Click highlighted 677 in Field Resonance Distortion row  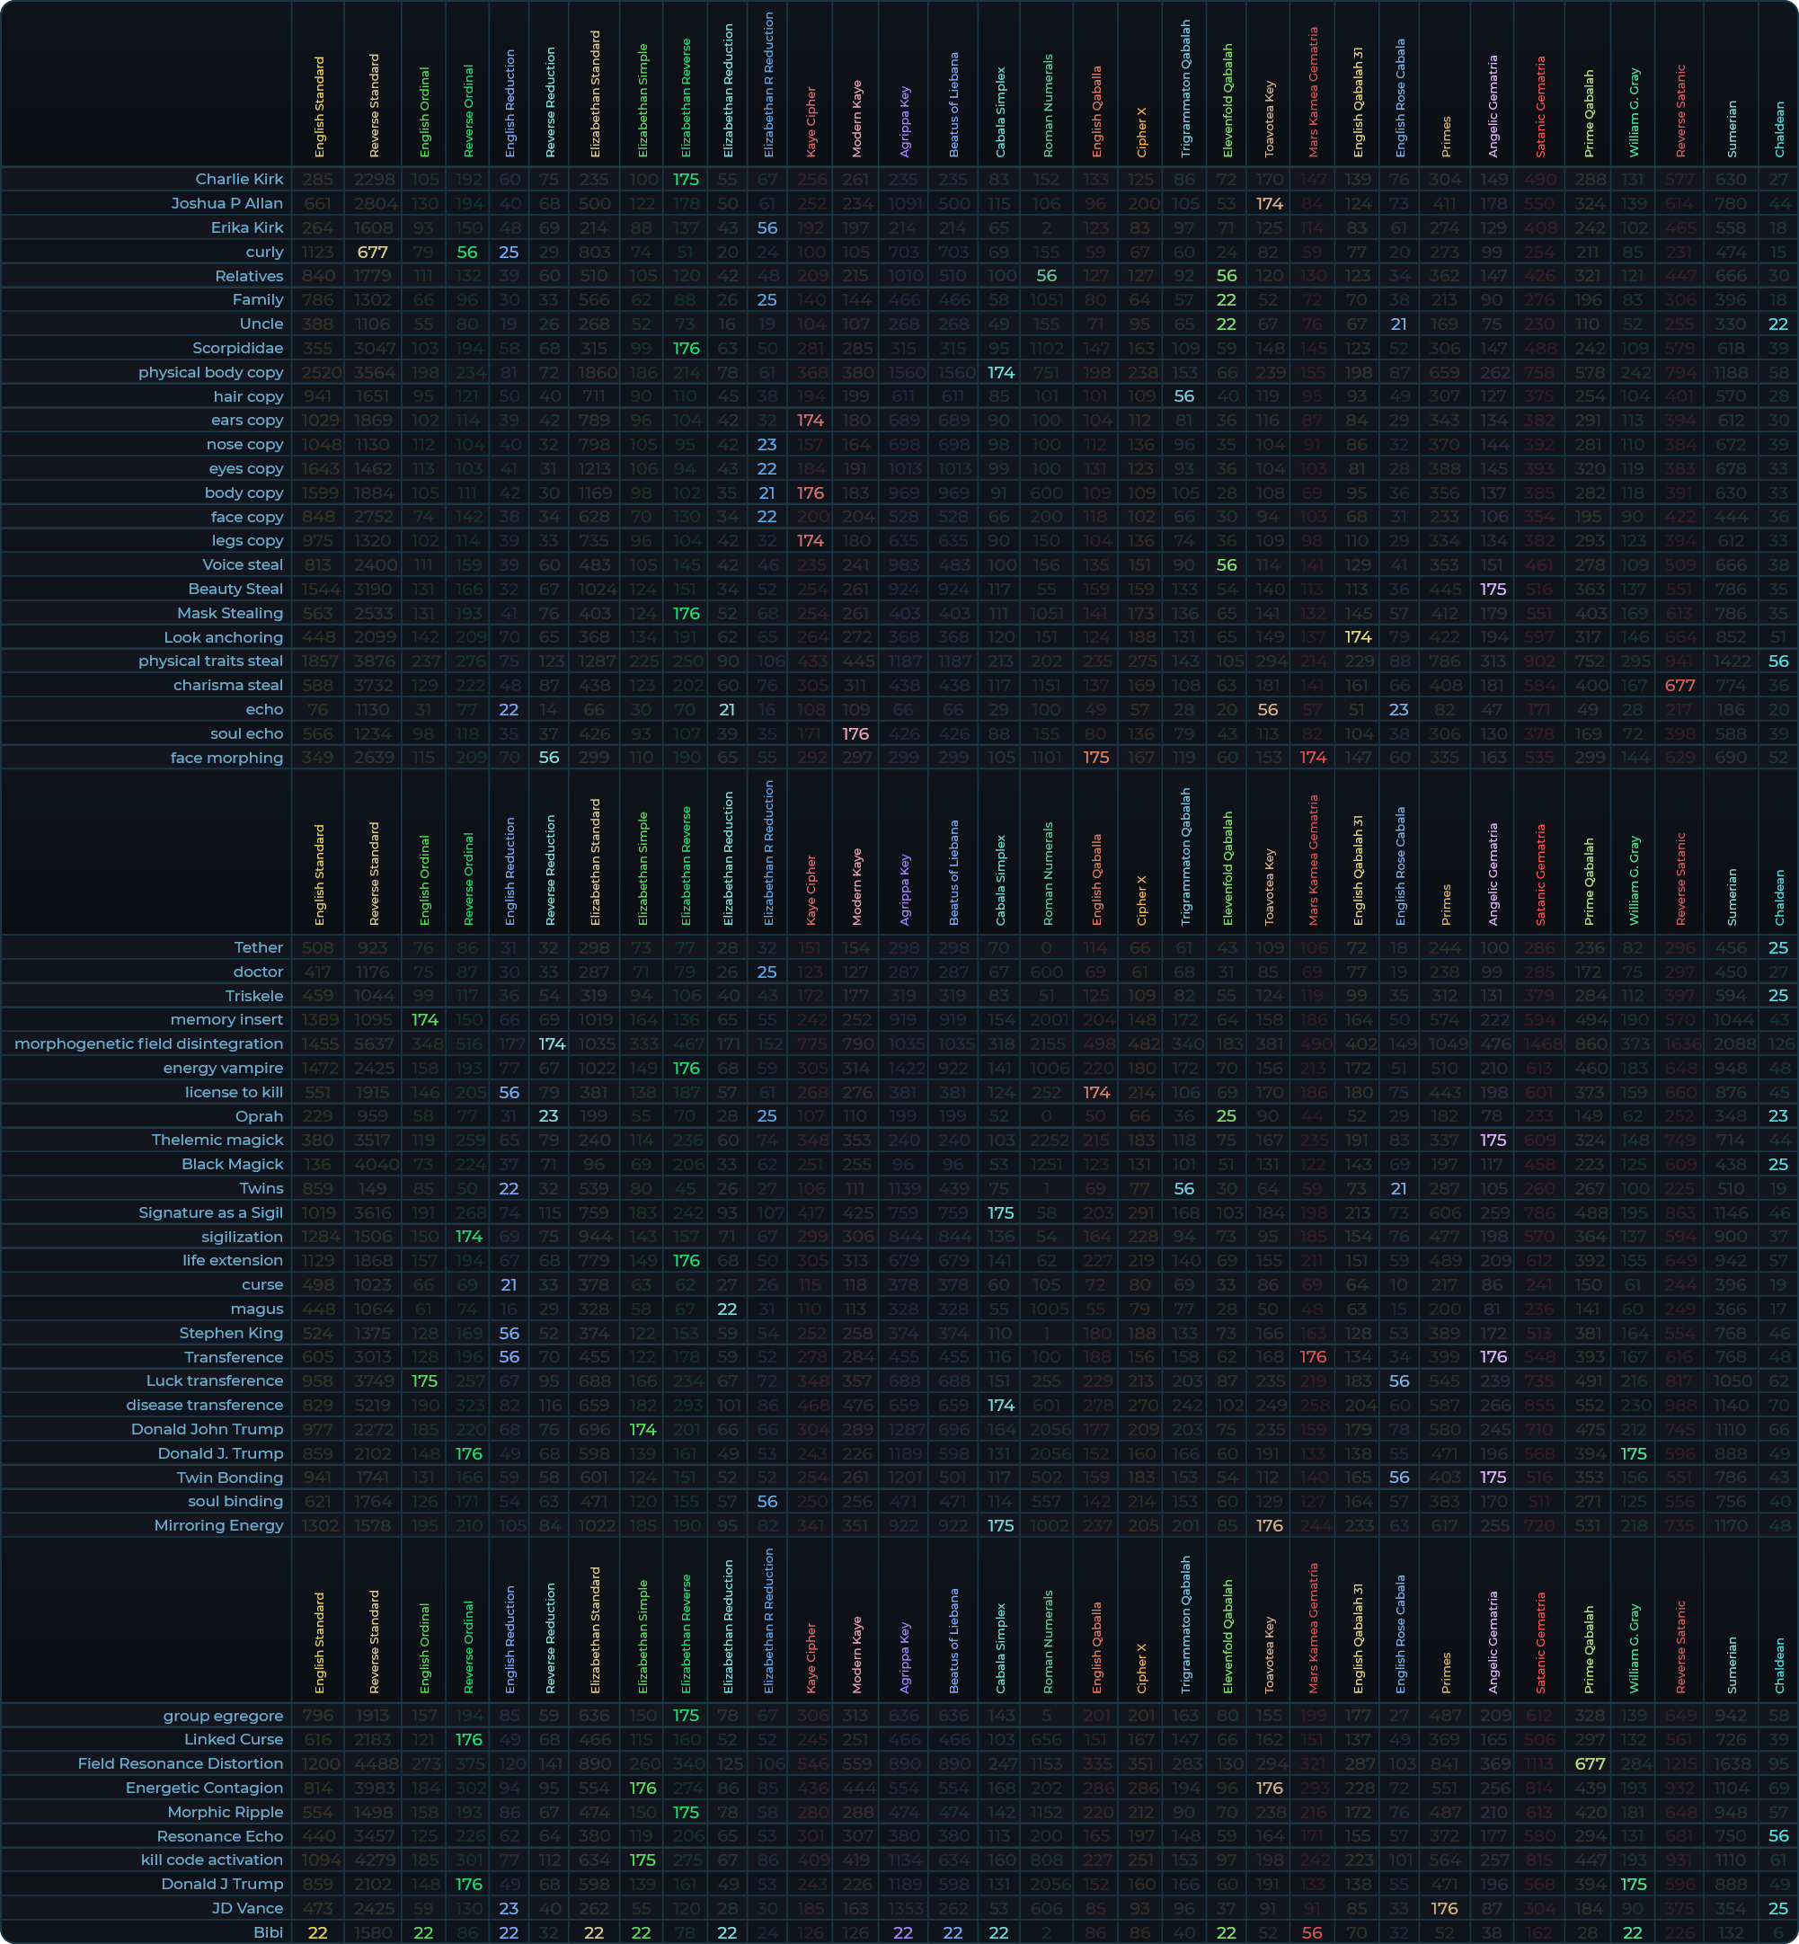pyautogui.click(x=1589, y=1764)
